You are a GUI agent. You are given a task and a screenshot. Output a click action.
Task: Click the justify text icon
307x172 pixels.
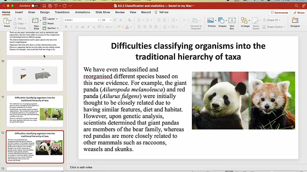(x=156, y=27)
